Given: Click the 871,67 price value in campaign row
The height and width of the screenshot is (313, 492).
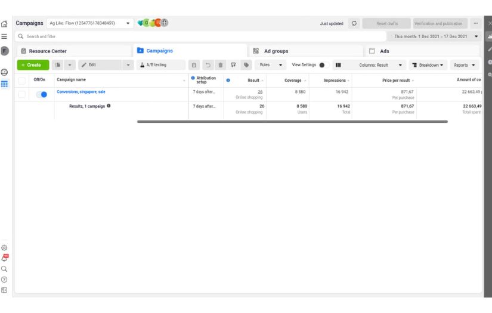Looking at the screenshot, I should (407, 92).
